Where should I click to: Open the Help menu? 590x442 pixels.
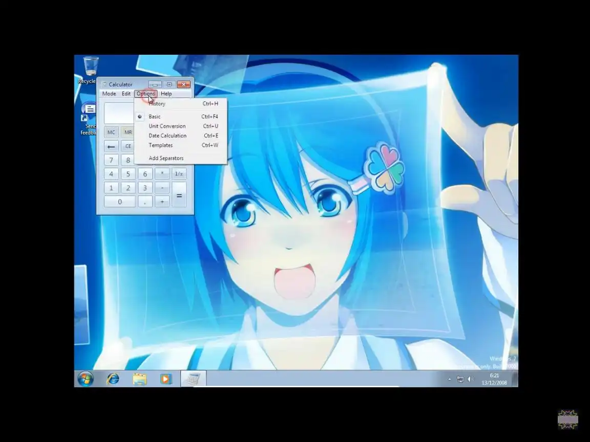click(166, 94)
